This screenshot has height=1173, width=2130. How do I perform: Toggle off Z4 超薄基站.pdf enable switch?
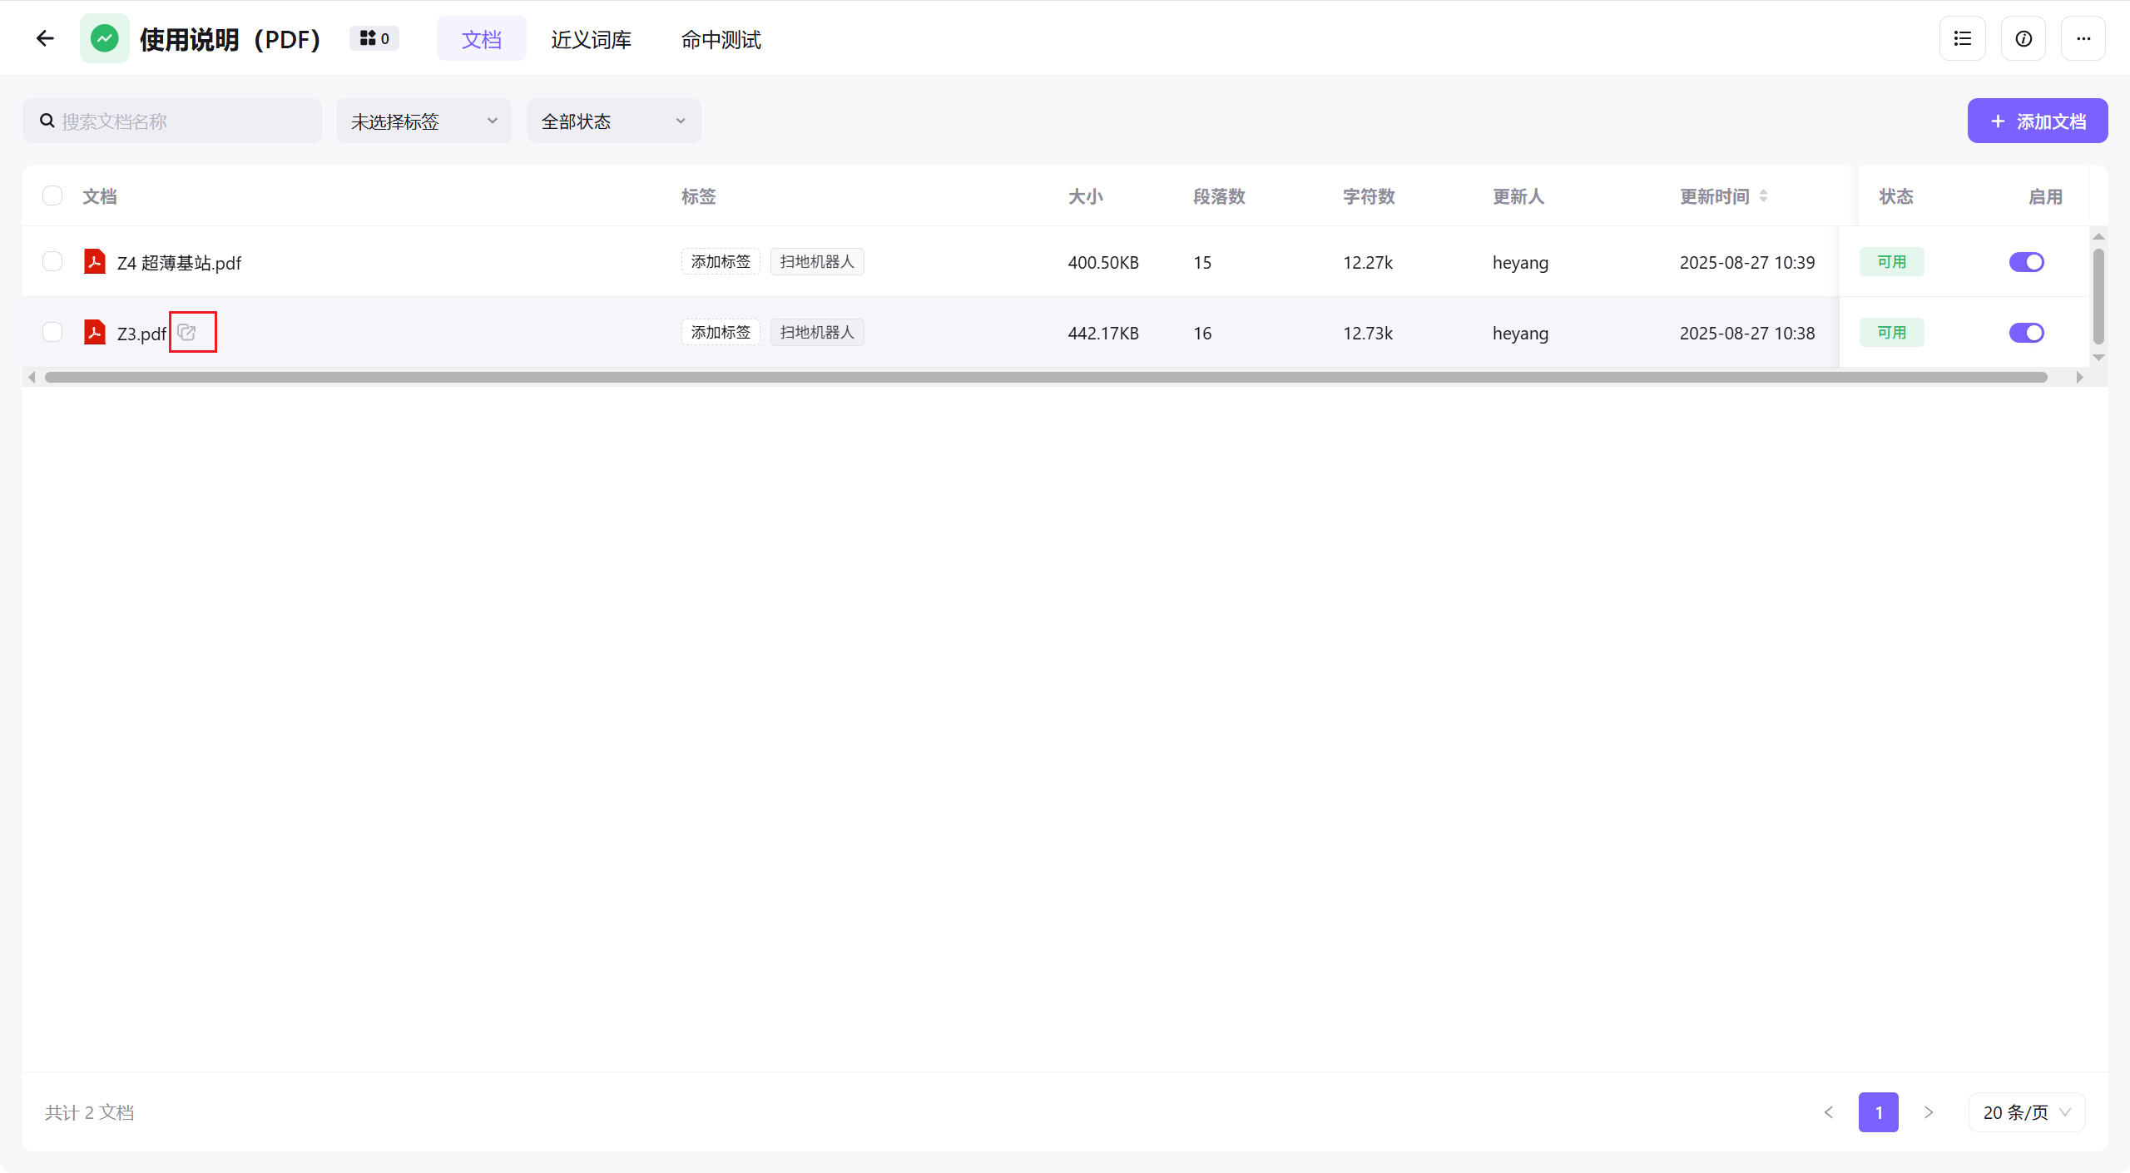pos(2026,262)
